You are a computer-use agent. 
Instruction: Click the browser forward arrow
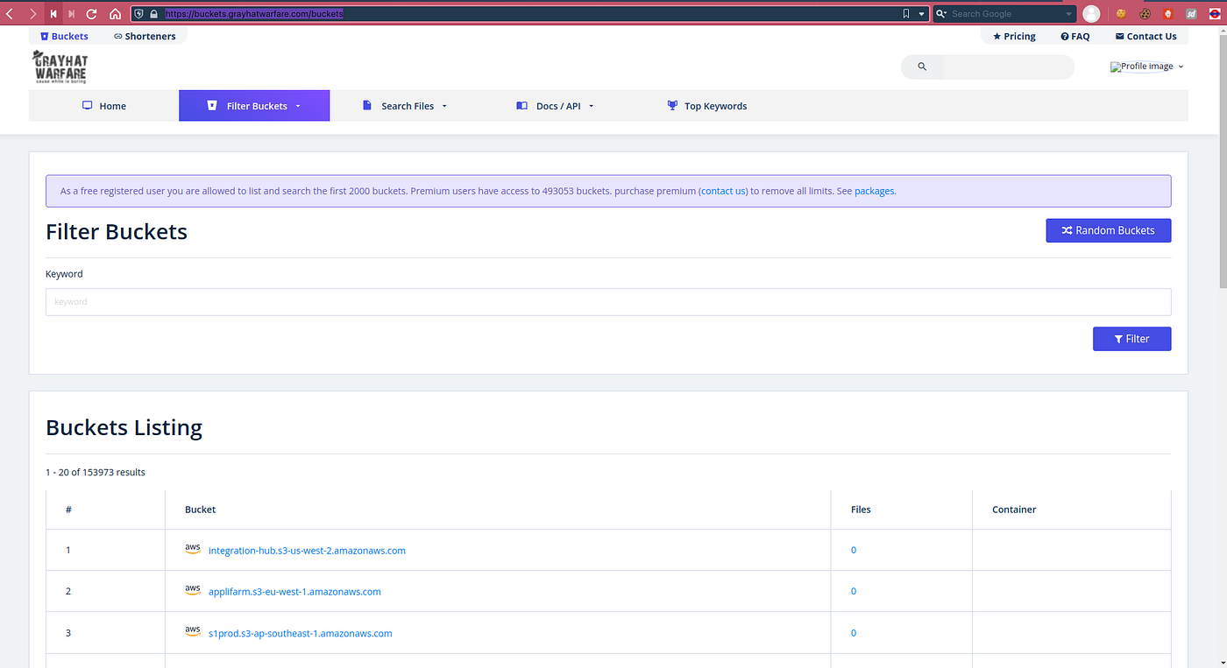pos(32,14)
